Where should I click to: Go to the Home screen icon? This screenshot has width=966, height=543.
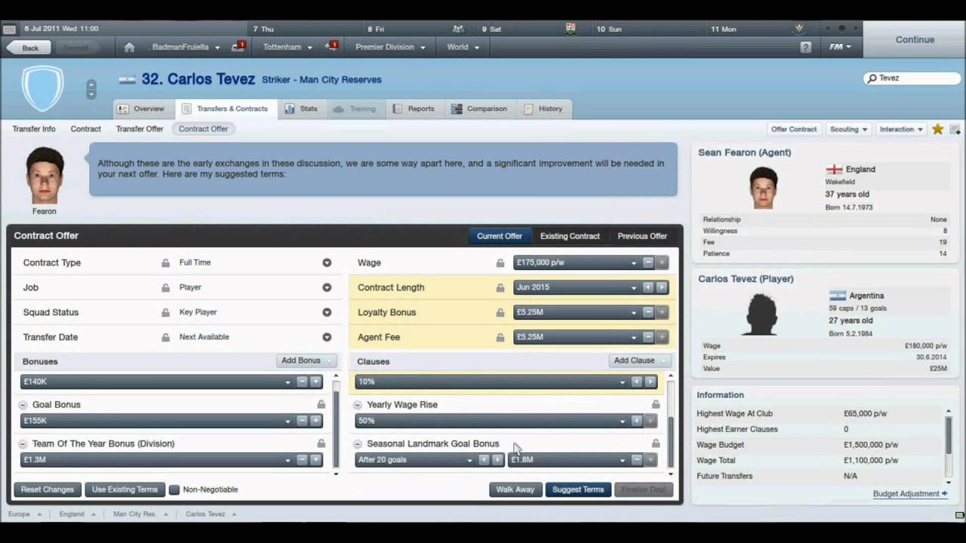(x=129, y=47)
